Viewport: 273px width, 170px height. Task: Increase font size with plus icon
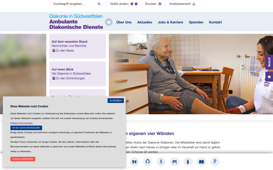(x=132, y=4)
